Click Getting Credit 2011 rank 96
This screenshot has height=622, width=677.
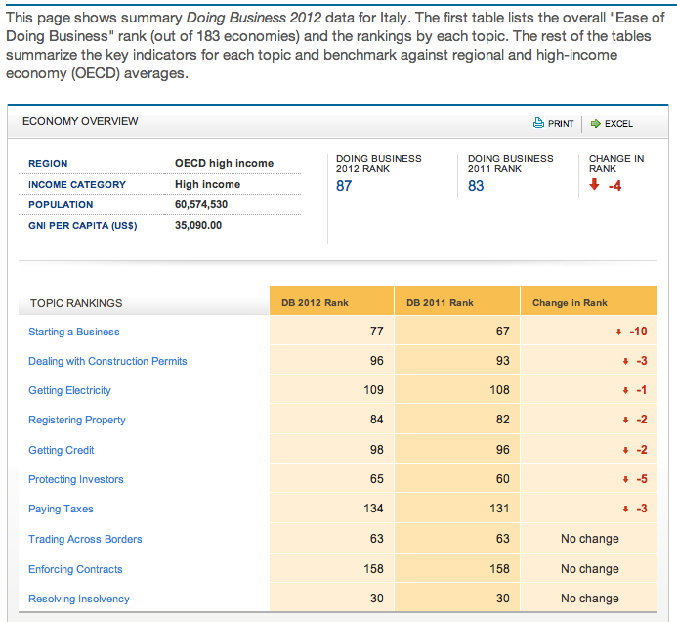[502, 450]
